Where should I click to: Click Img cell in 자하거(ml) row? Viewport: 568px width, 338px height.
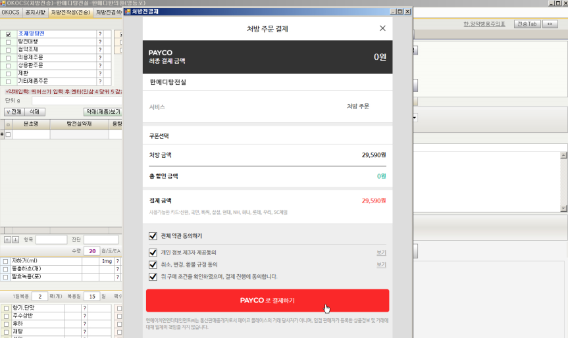107,261
